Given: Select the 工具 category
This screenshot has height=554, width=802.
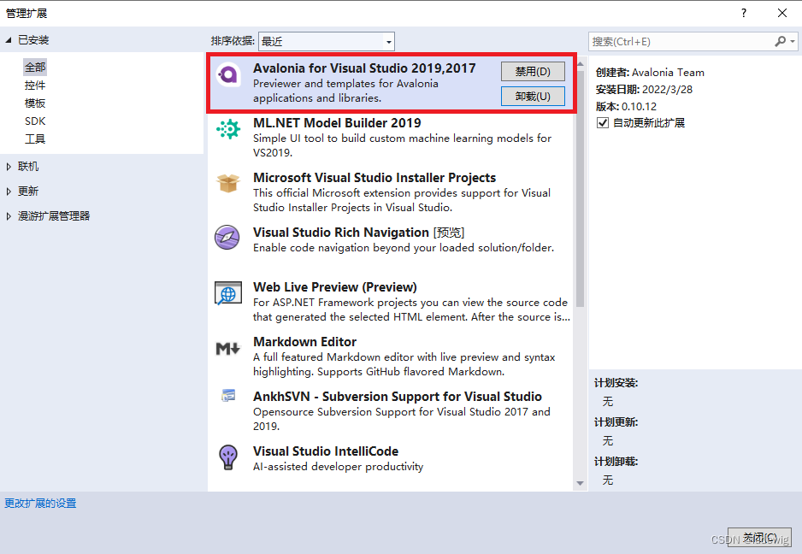Looking at the screenshot, I should click(35, 139).
